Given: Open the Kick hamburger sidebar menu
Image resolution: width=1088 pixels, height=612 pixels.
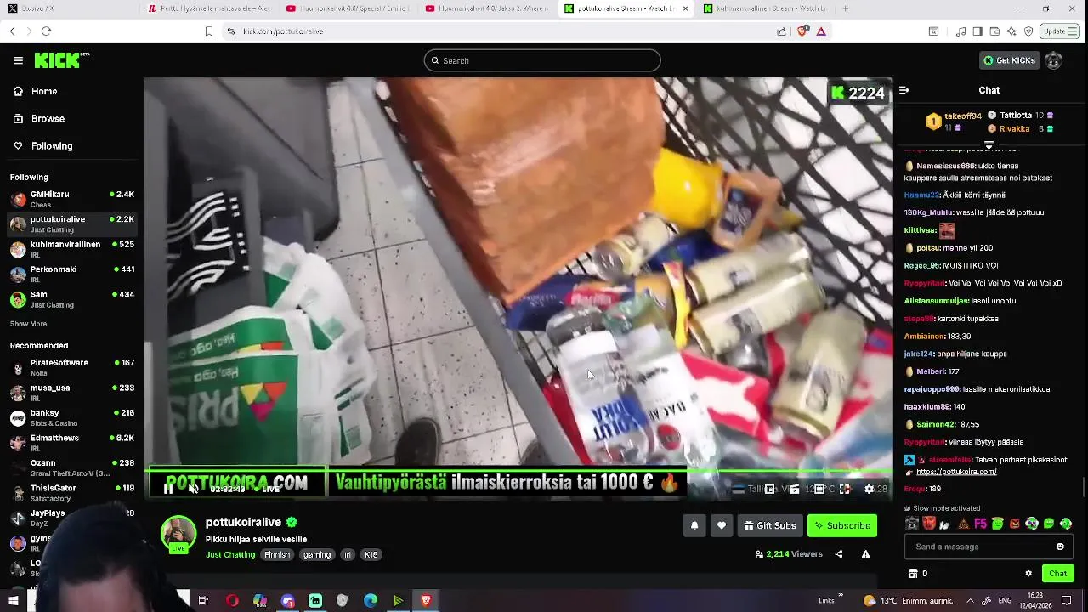Looking at the screenshot, I should pos(18,60).
